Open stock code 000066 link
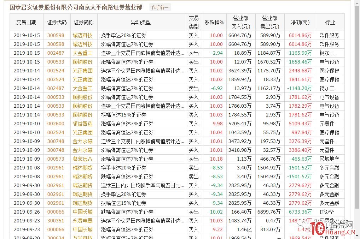Viewport: 360px width, 239px height. [x=56, y=212]
